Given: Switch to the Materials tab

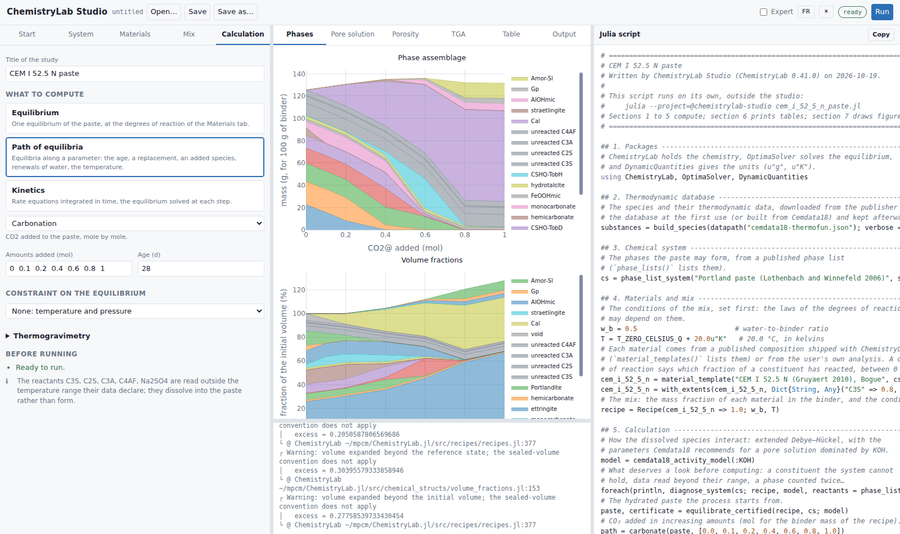Looking at the screenshot, I should point(135,34).
